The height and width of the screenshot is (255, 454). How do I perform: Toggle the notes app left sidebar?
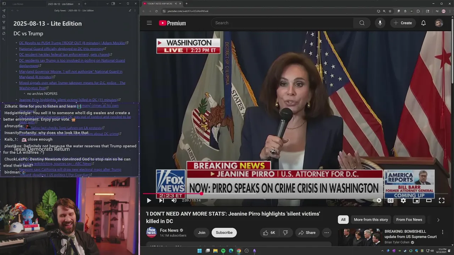4,4
